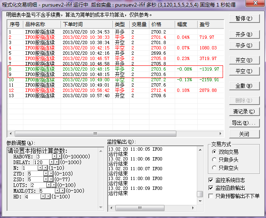Click the 平多(S) close long button
Screen dimensions: 266x218
tap(244, 45)
